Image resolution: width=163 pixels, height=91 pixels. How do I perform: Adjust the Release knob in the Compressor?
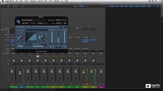click(x=42, y=37)
